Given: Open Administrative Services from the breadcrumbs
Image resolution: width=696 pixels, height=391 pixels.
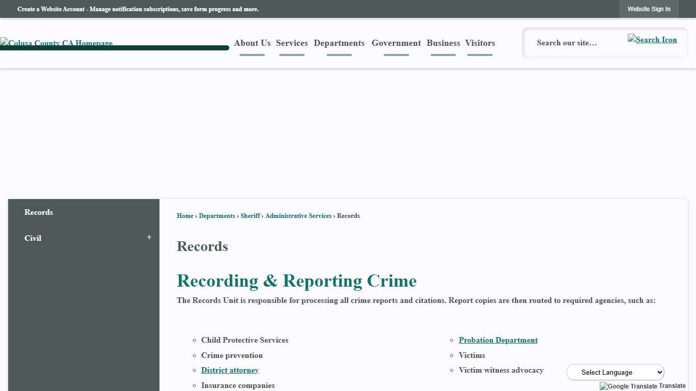Looking at the screenshot, I should click(x=298, y=216).
